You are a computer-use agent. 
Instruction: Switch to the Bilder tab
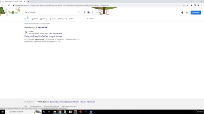coord(35,19)
